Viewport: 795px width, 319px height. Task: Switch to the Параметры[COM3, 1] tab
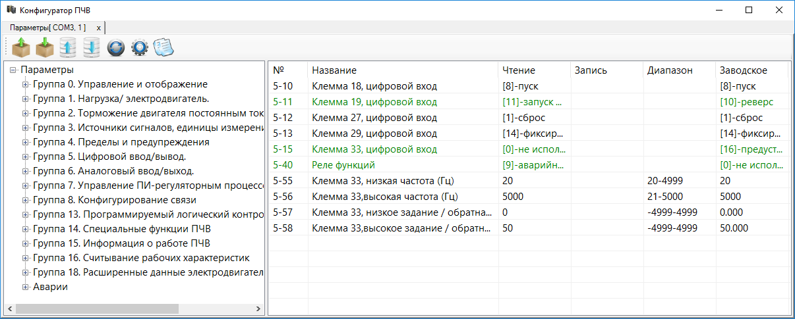(x=47, y=28)
